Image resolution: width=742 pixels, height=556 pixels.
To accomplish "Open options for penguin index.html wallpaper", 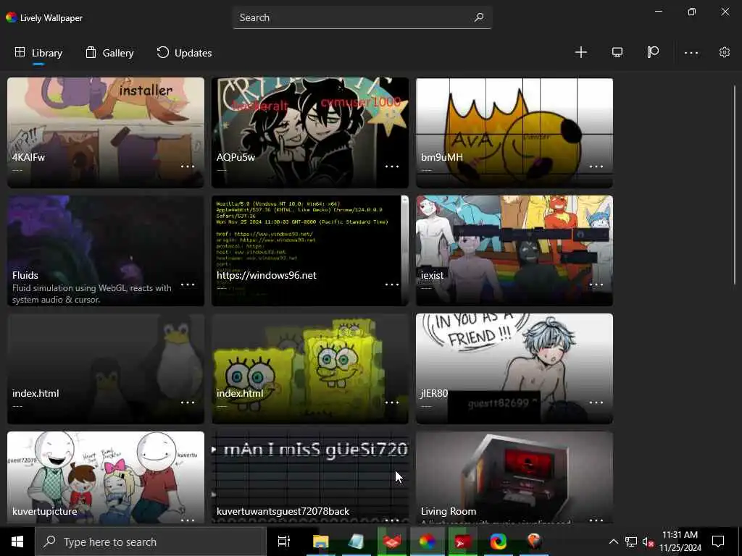I will [x=188, y=403].
